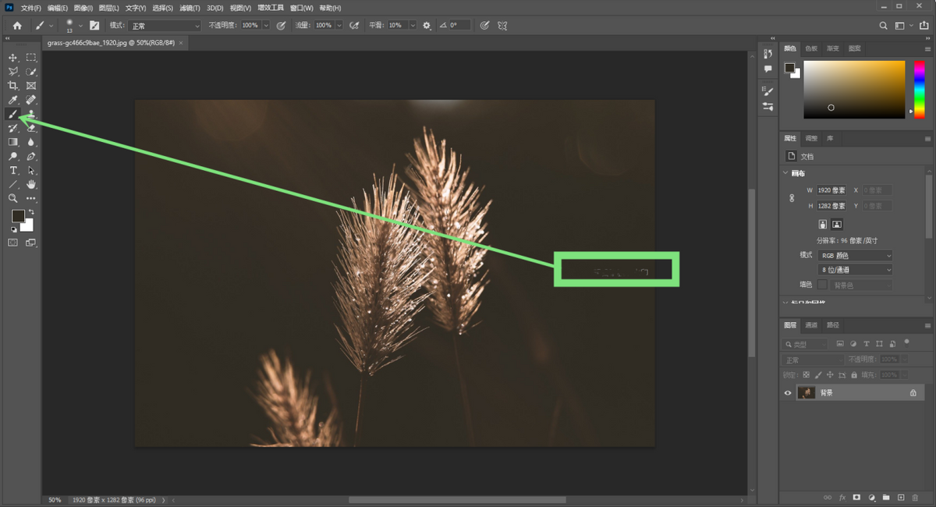The image size is (936, 507).
Task: Click the canvas width W input field
Action: pyautogui.click(x=831, y=190)
